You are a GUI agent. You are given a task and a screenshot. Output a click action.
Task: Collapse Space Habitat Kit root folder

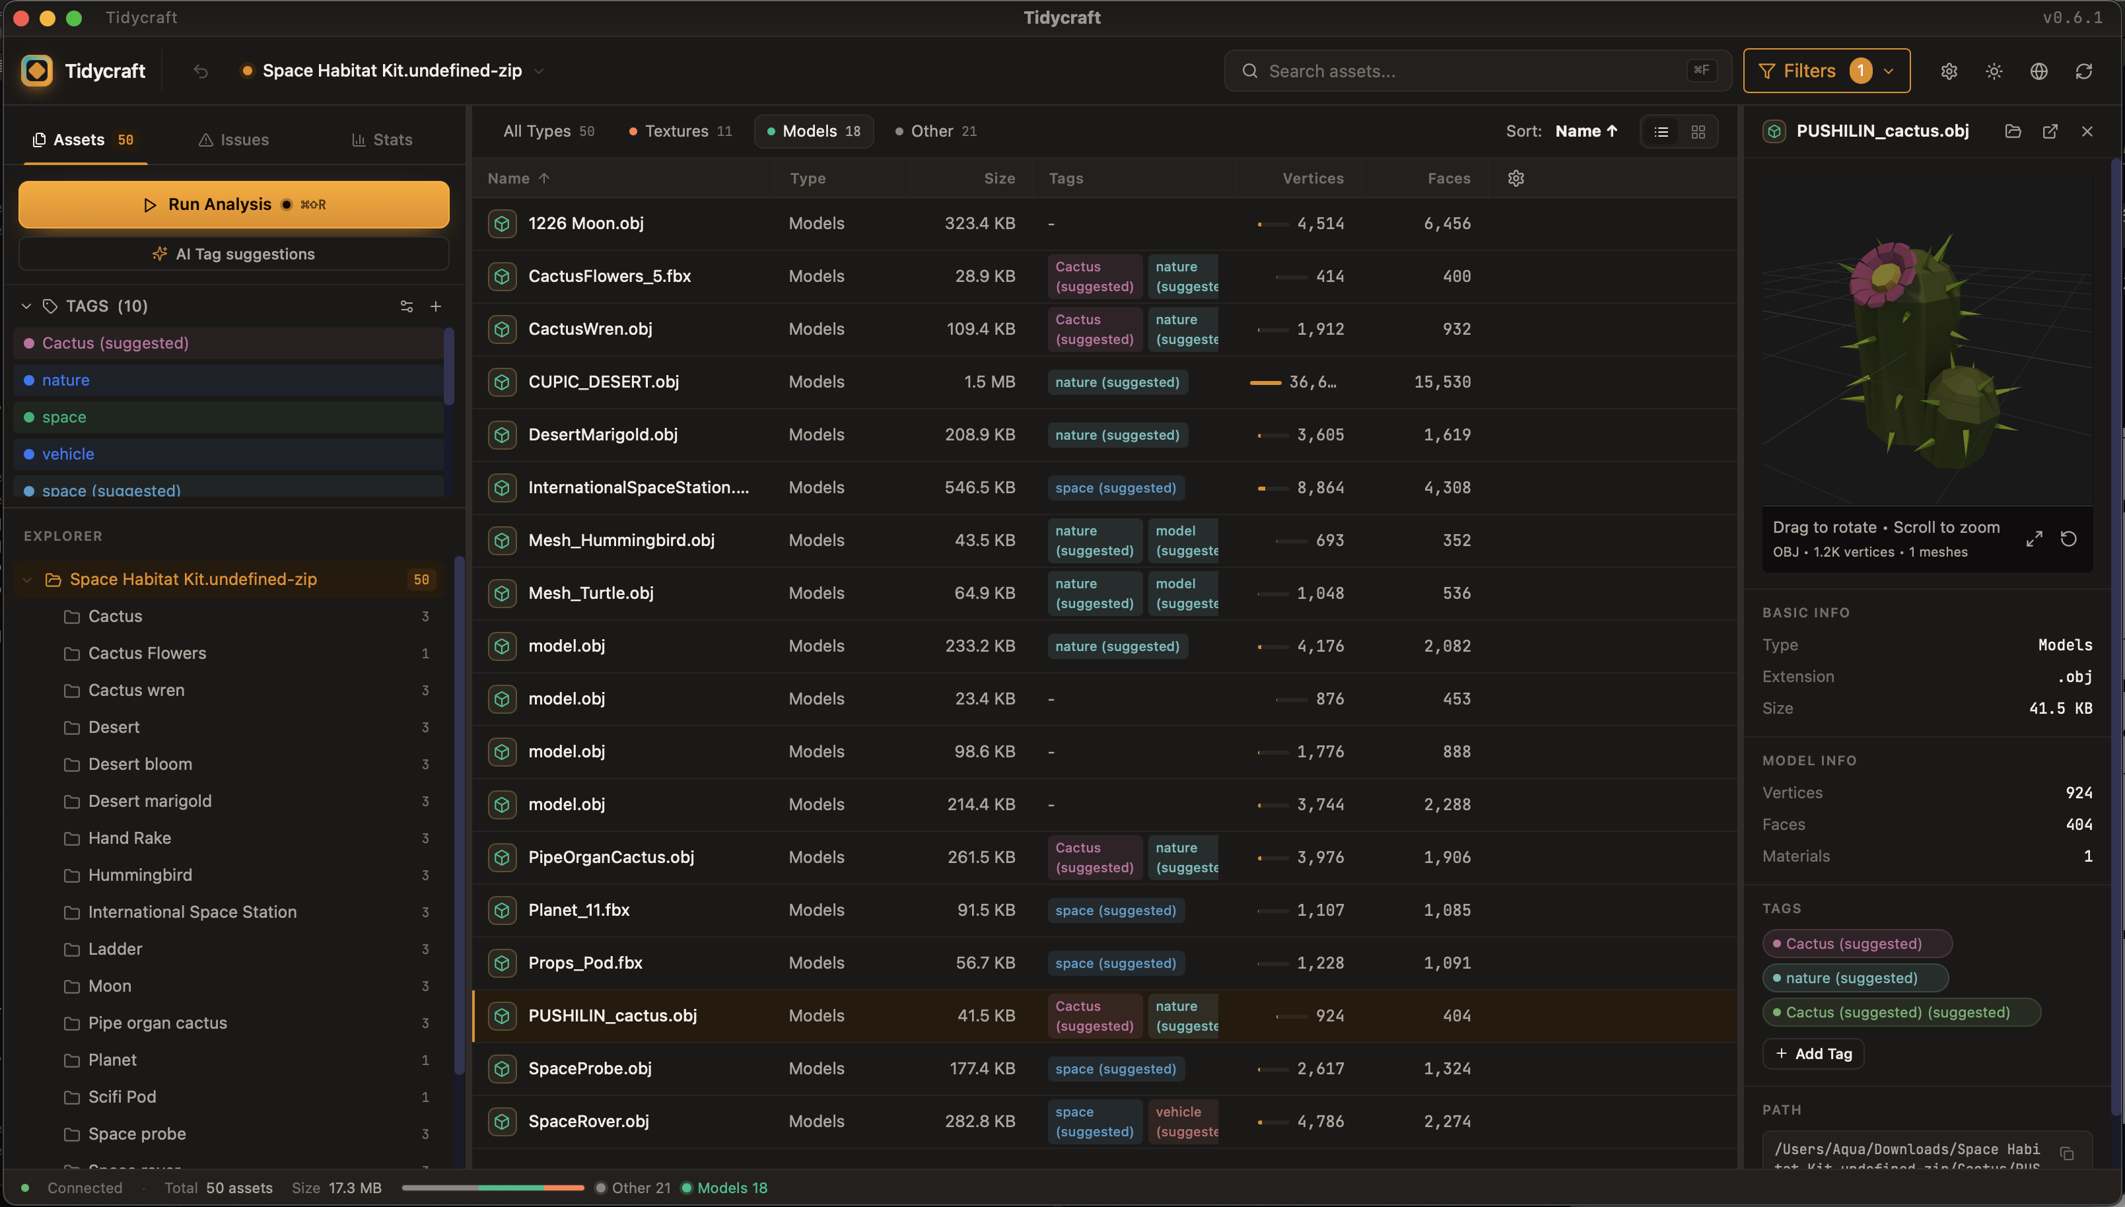(x=26, y=580)
